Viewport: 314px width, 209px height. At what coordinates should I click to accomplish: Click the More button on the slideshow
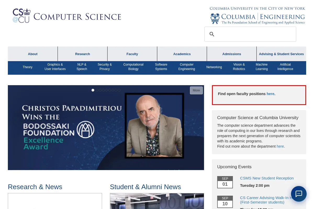tap(196, 90)
